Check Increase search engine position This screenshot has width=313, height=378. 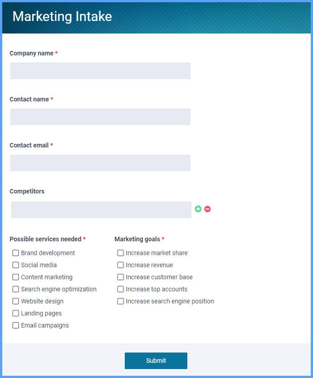pos(120,301)
